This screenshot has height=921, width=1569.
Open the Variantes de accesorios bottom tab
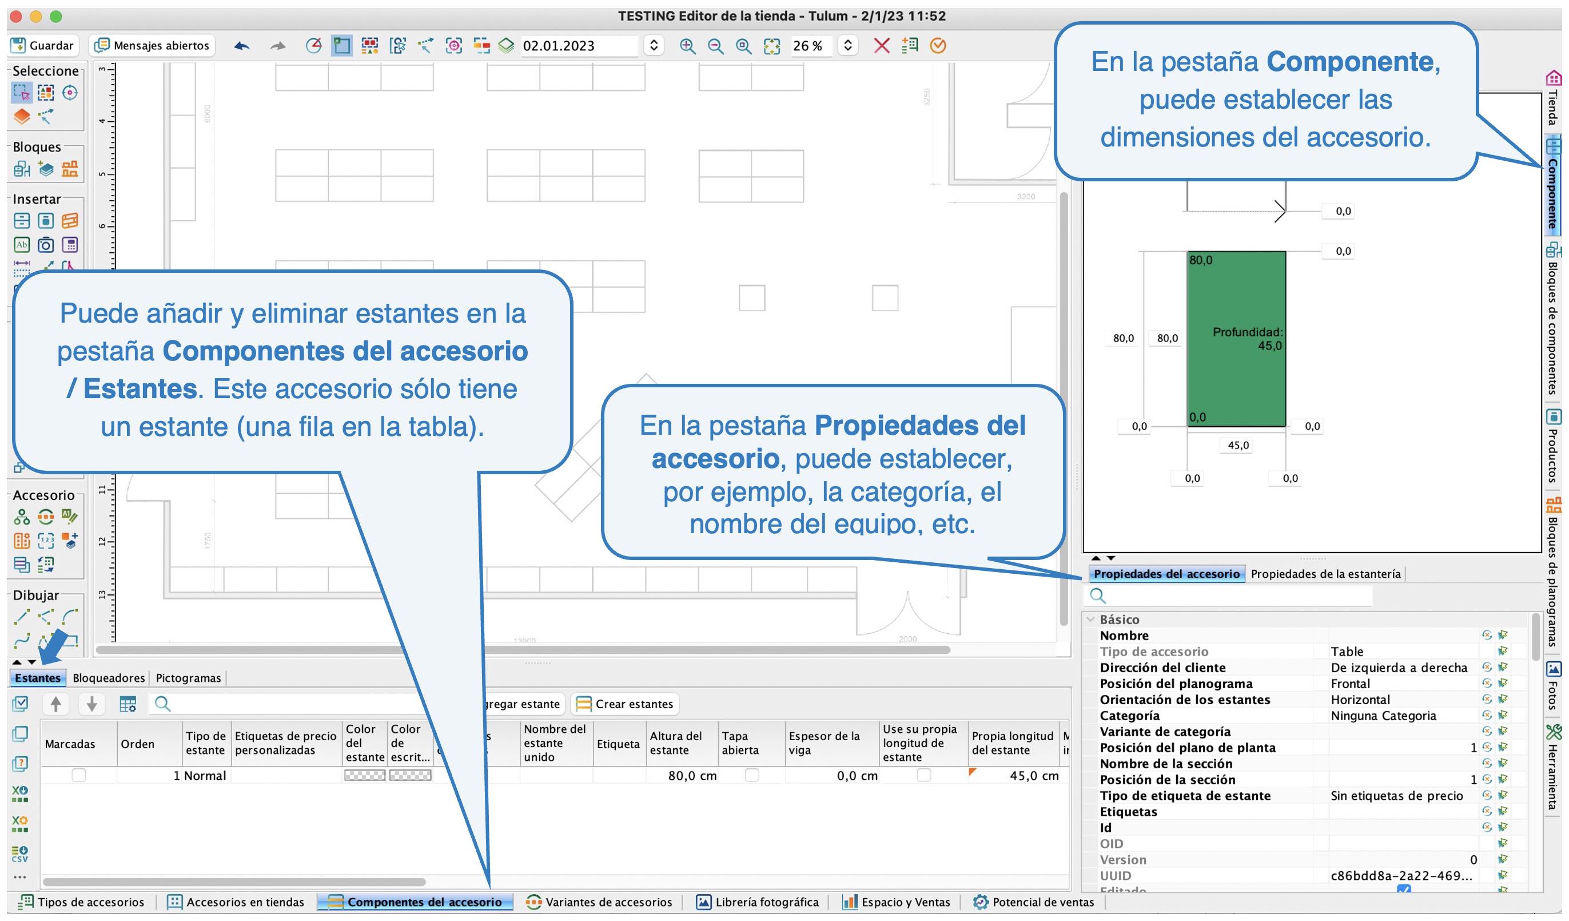[599, 902]
